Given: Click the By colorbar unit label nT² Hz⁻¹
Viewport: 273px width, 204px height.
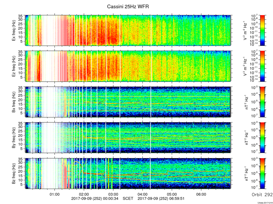Looking at the screenshot, I should click(247, 138).
